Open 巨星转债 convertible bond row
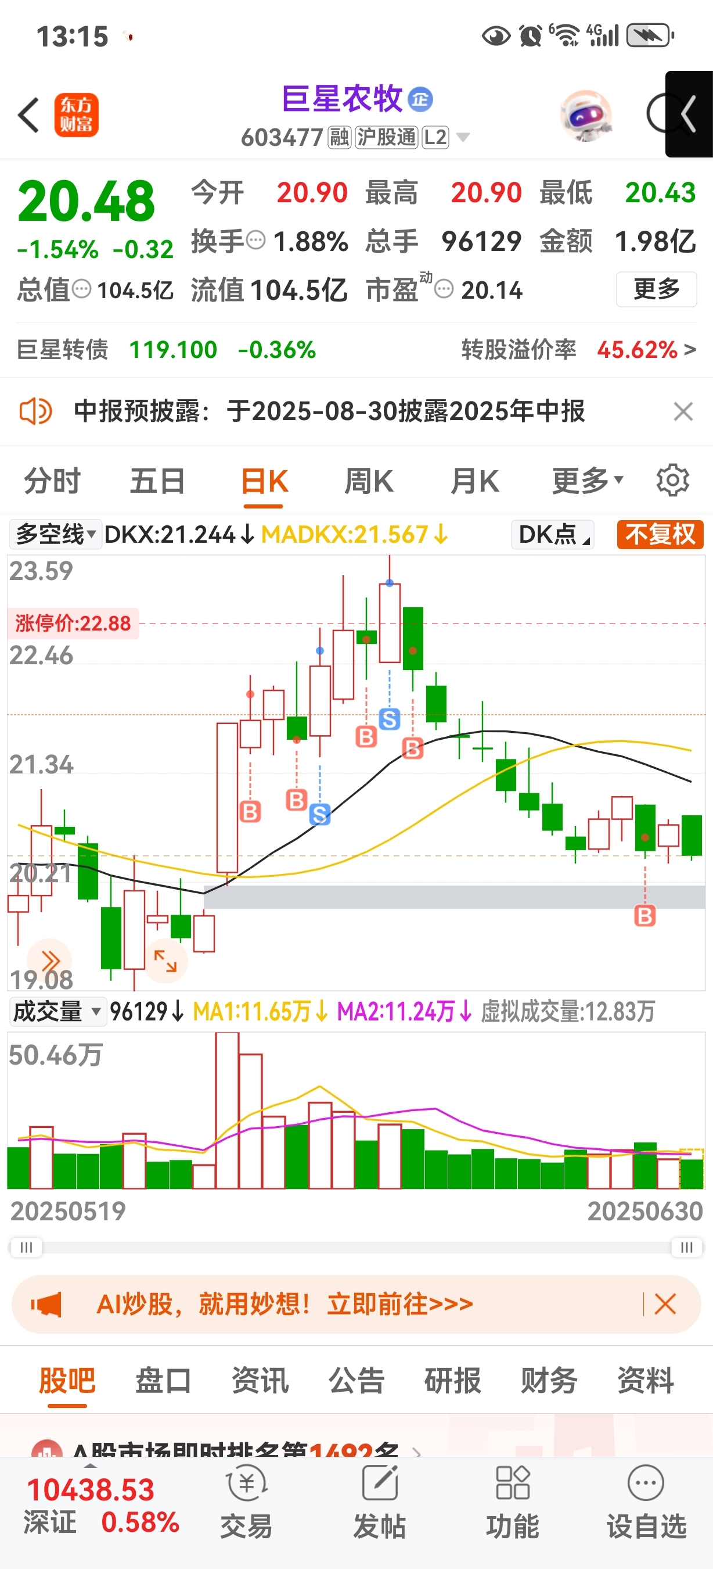 click(166, 350)
